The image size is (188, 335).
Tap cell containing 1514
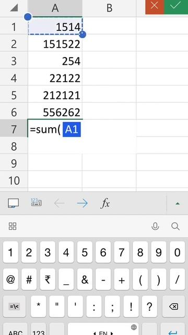(x=55, y=26)
